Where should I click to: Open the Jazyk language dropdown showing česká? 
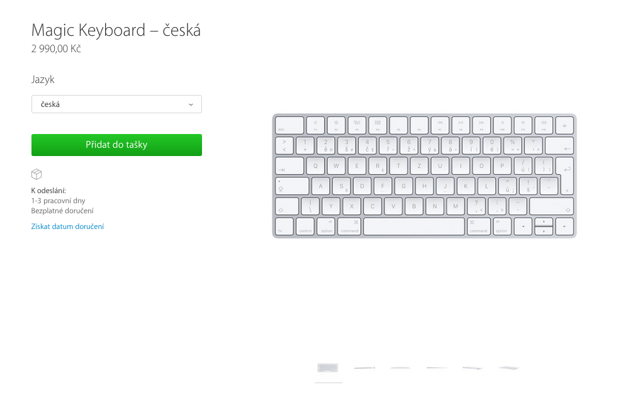tap(116, 104)
